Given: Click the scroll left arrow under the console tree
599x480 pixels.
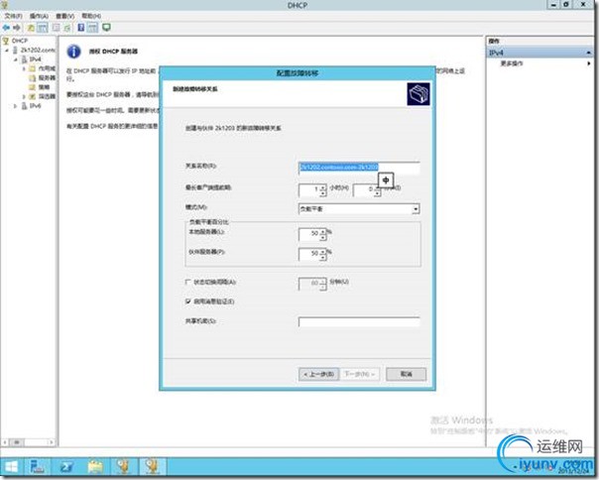Looking at the screenshot, I should coord(5,442).
